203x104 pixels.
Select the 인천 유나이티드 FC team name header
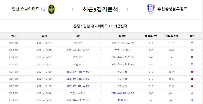[29, 9]
